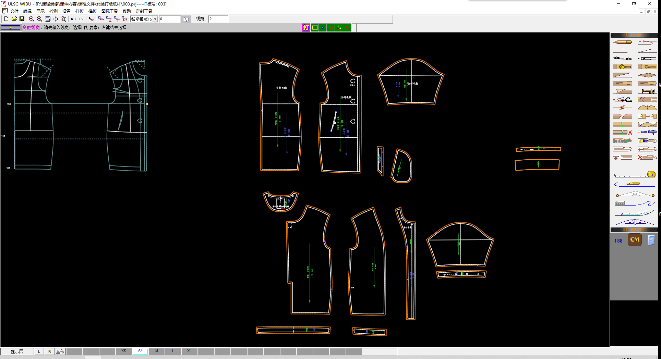Select the delete piece tool with red X

point(647,157)
